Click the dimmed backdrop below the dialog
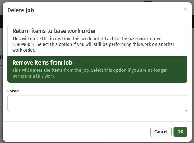This screenshot has width=194, height=143. (97, 142)
